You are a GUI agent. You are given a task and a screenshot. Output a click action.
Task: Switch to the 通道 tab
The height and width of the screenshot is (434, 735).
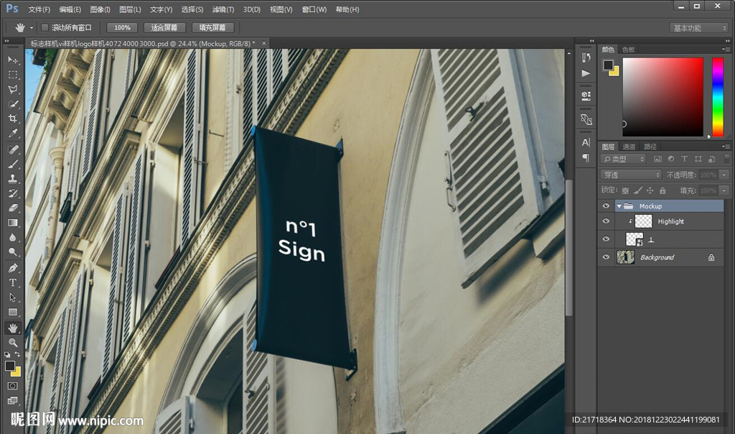pyautogui.click(x=629, y=147)
